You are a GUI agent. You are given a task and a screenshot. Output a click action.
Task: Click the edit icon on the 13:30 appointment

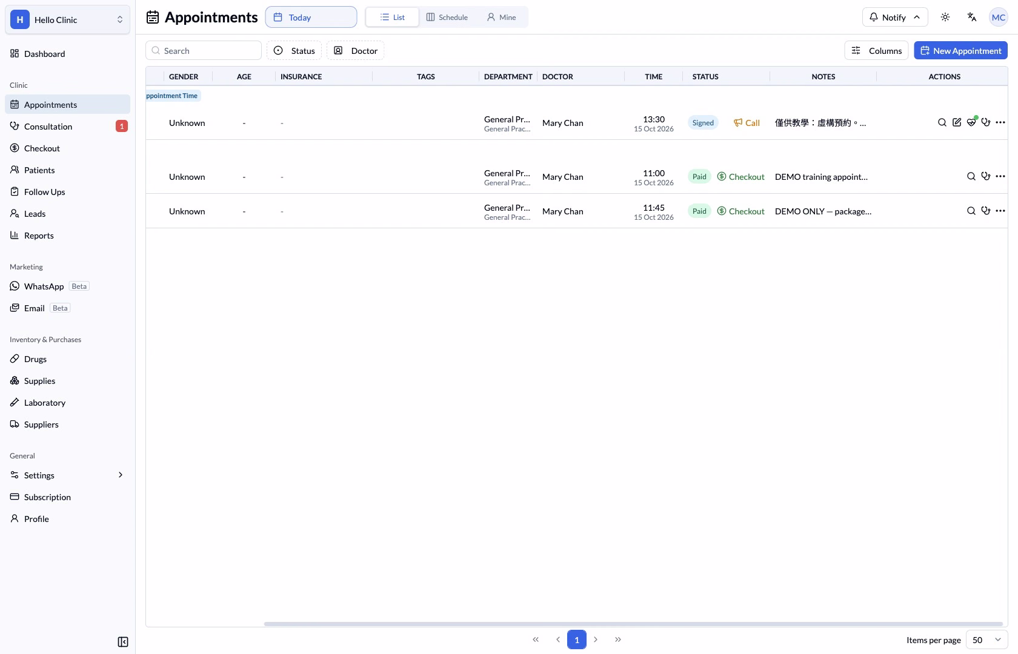pyautogui.click(x=957, y=122)
